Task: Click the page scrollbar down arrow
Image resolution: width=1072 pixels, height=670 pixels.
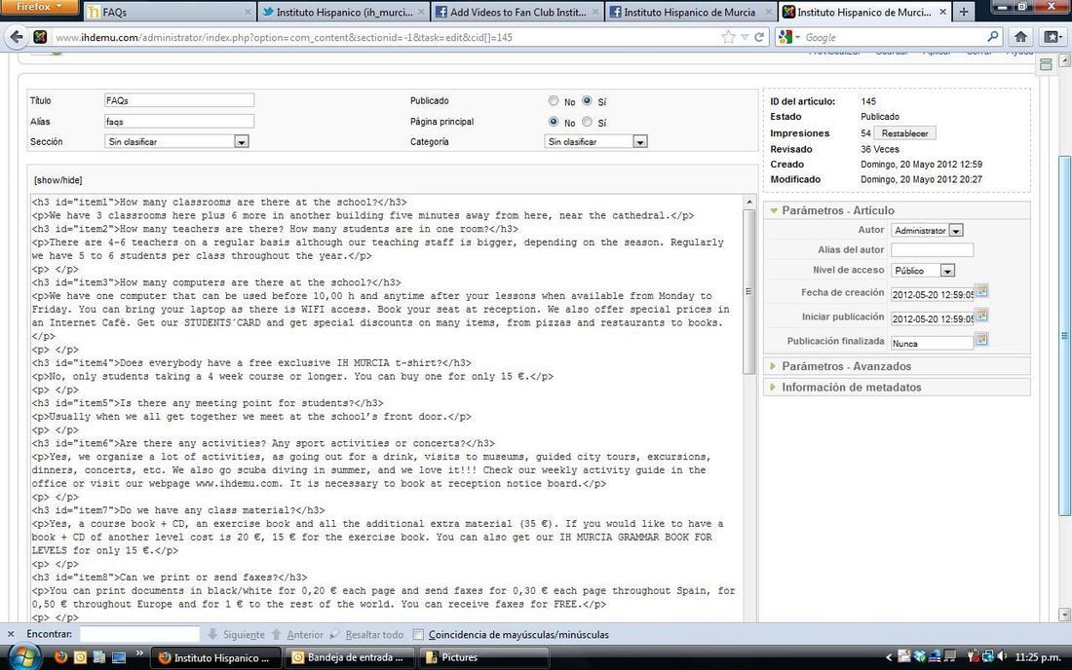Action: coord(1064,614)
